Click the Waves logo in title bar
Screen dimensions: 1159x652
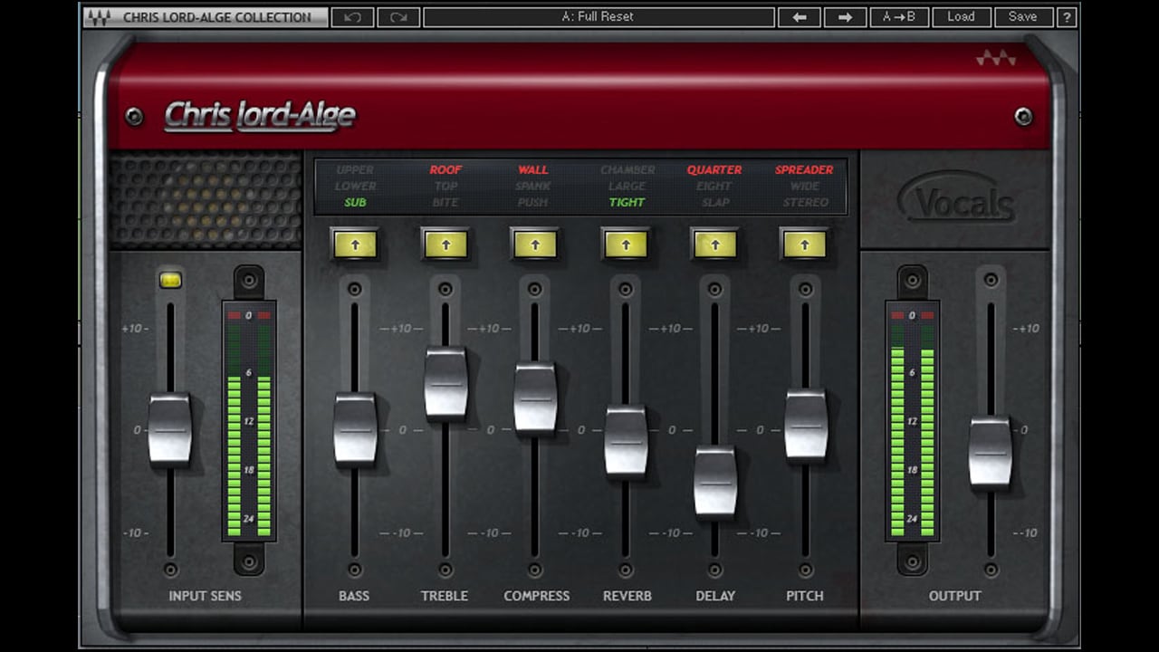tap(98, 17)
